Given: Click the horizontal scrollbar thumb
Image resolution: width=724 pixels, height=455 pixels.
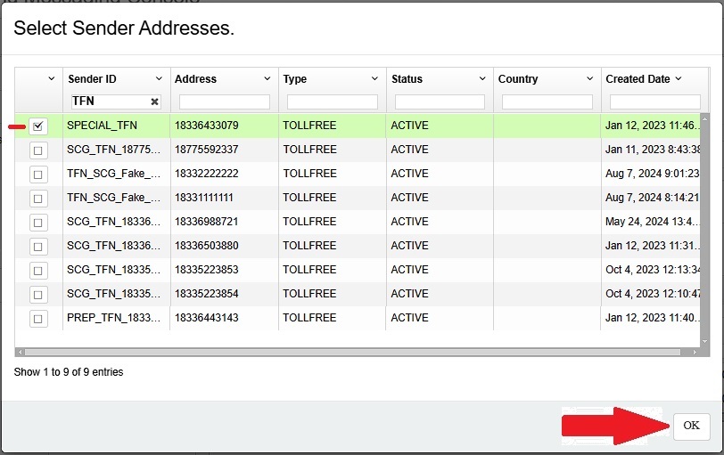Looking at the screenshot, I should pos(353,353).
